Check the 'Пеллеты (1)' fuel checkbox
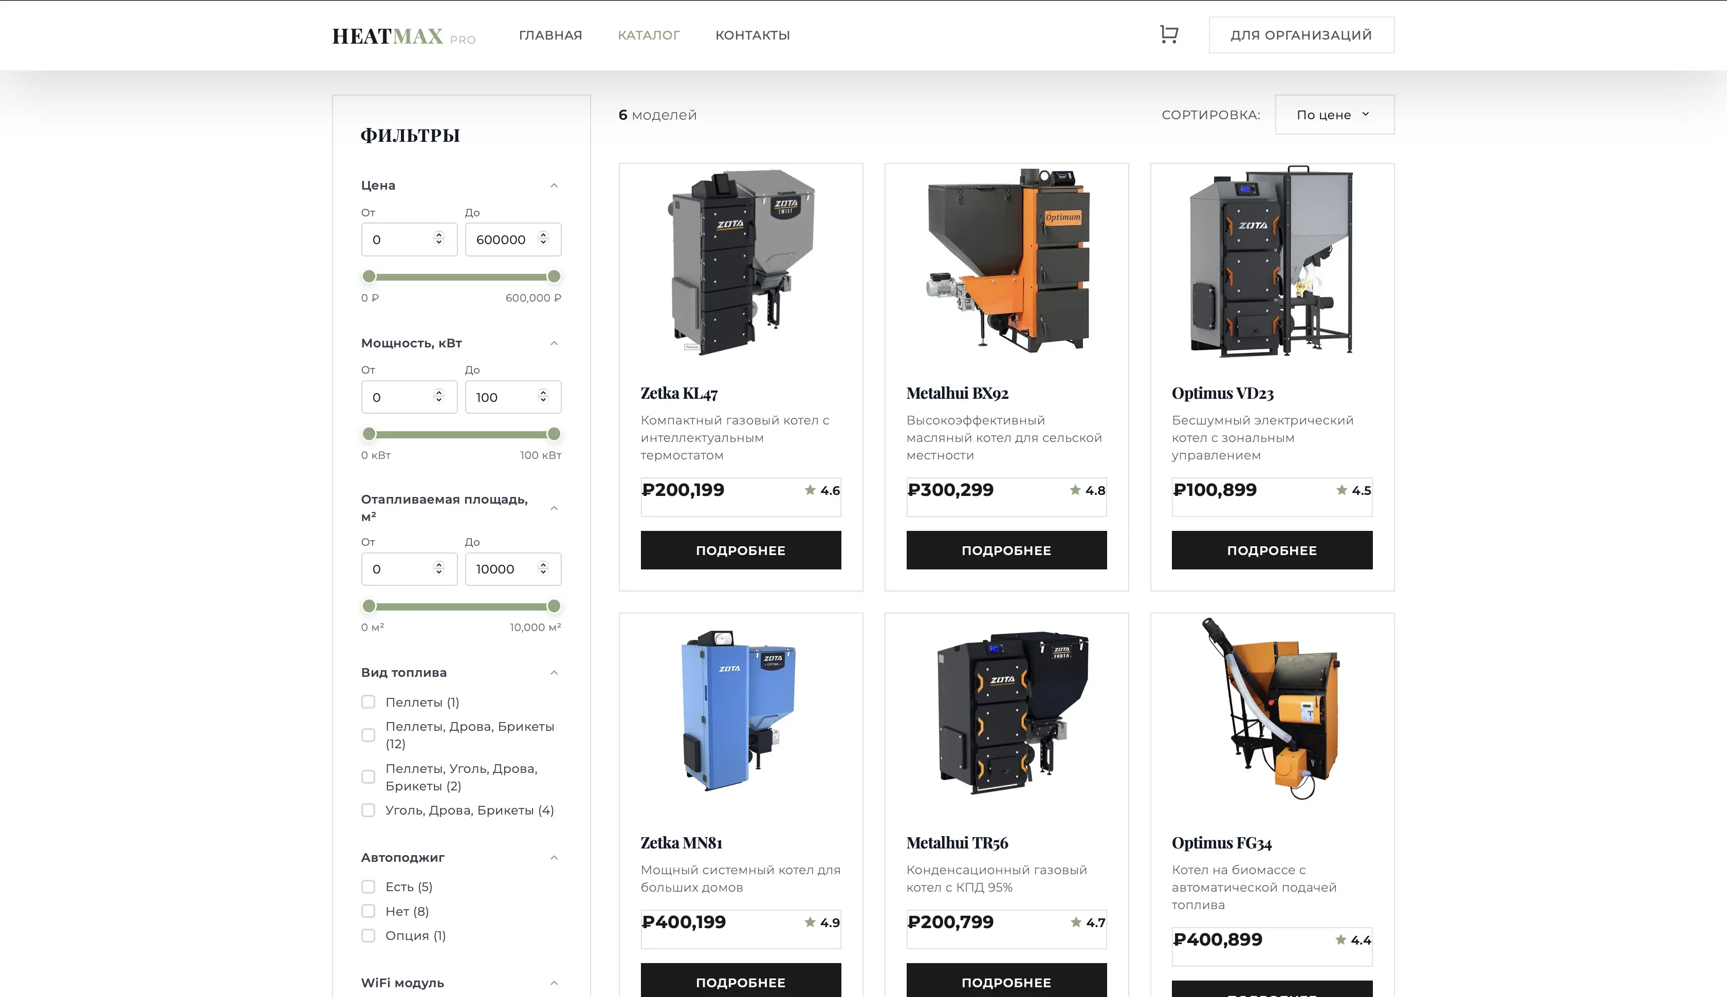Screen dimensions: 1727x997 coord(369,702)
